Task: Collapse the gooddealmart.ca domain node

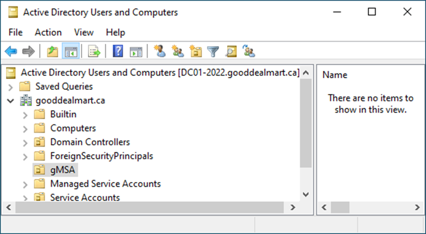Action: click(10, 101)
